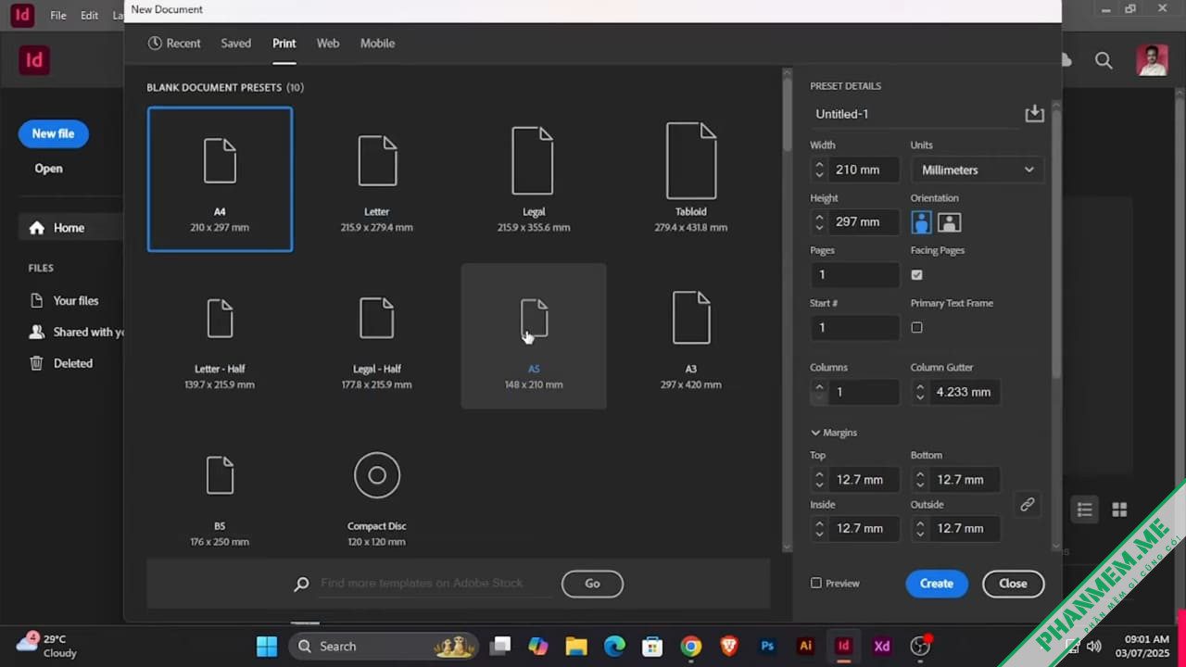1186x667 pixels.
Task: Close the New Document dialog via Close button
Action: [1013, 584]
